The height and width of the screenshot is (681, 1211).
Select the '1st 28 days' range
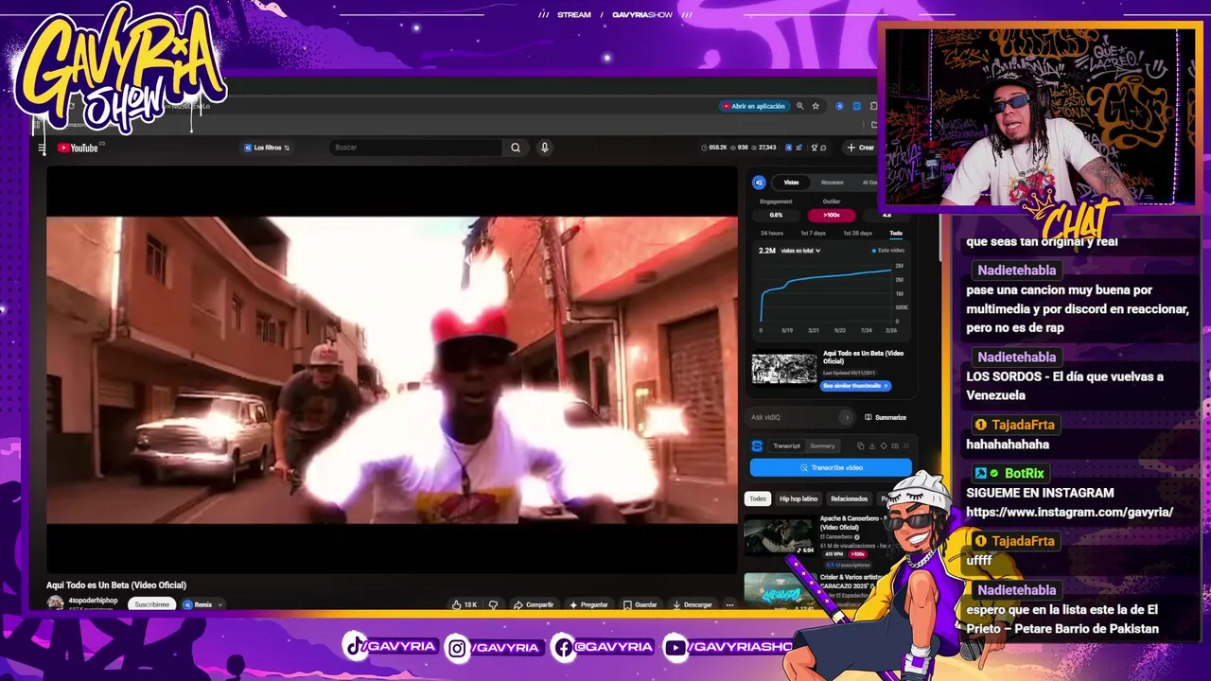(857, 233)
